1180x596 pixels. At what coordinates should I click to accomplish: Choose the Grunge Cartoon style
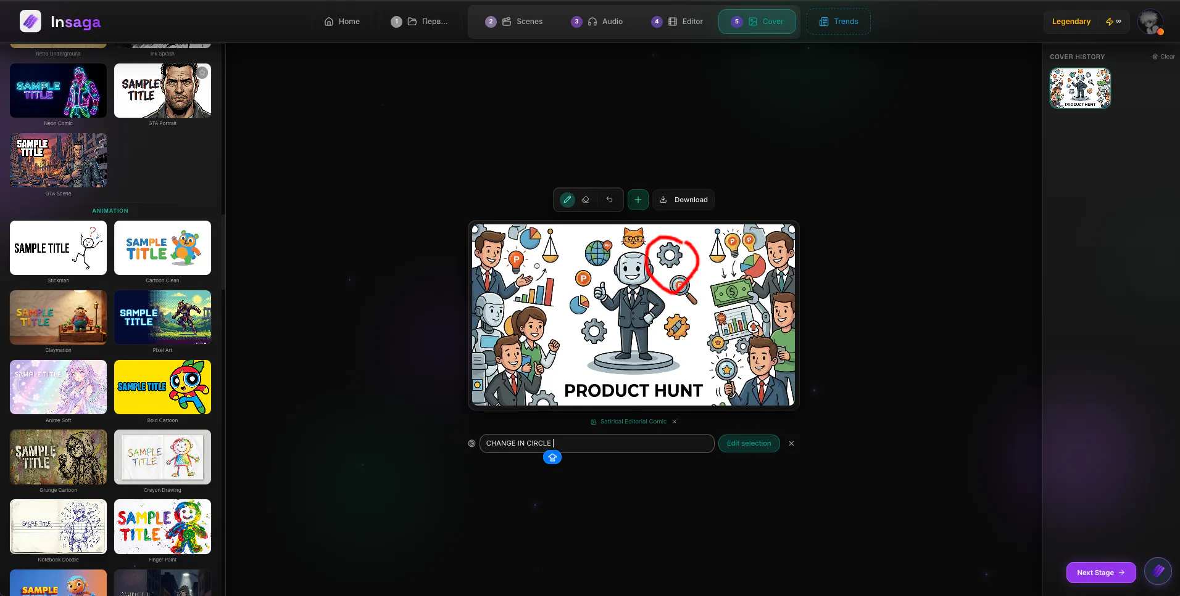pyautogui.click(x=59, y=457)
